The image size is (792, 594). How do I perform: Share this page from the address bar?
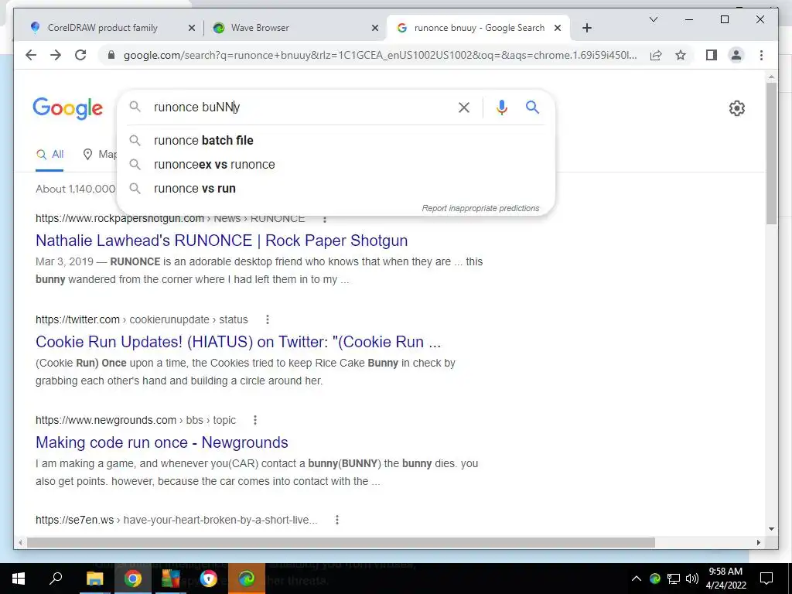[x=656, y=55]
